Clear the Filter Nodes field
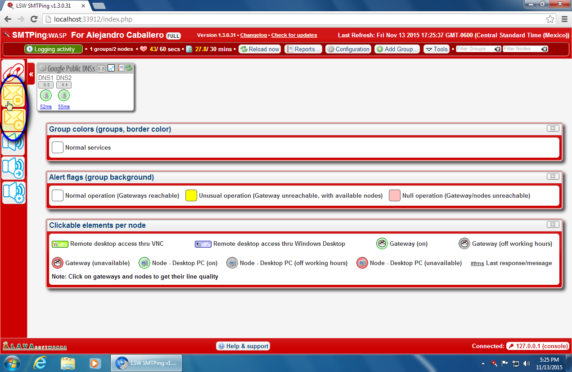This screenshot has width=572, height=372. [x=544, y=49]
